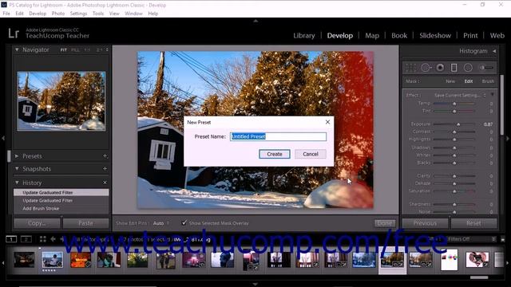This screenshot has height=287, width=511.
Task: Collapse the Snapshots panel
Action: [x=17, y=168]
